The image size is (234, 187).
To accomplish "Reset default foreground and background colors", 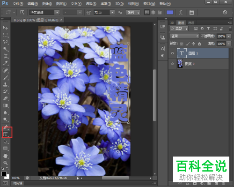I will (3, 168).
